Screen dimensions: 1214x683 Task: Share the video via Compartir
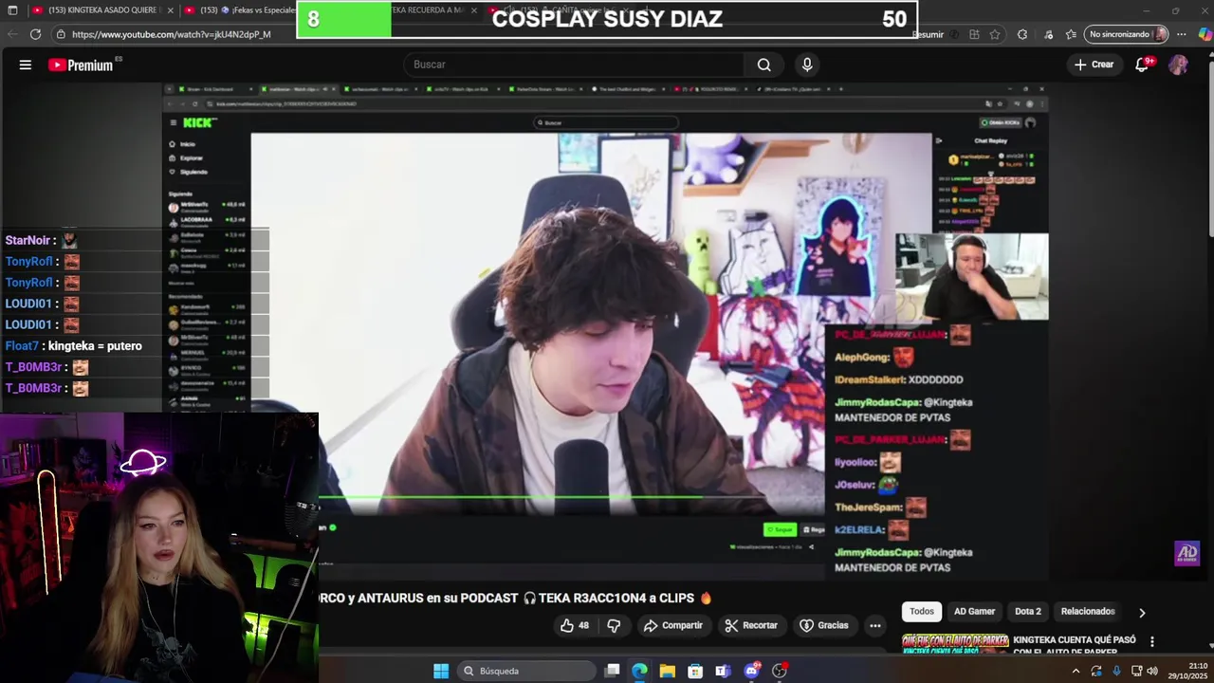[x=672, y=625]
